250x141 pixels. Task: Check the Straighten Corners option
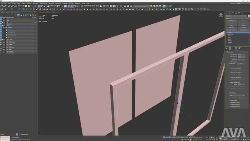tap(230, 106)
